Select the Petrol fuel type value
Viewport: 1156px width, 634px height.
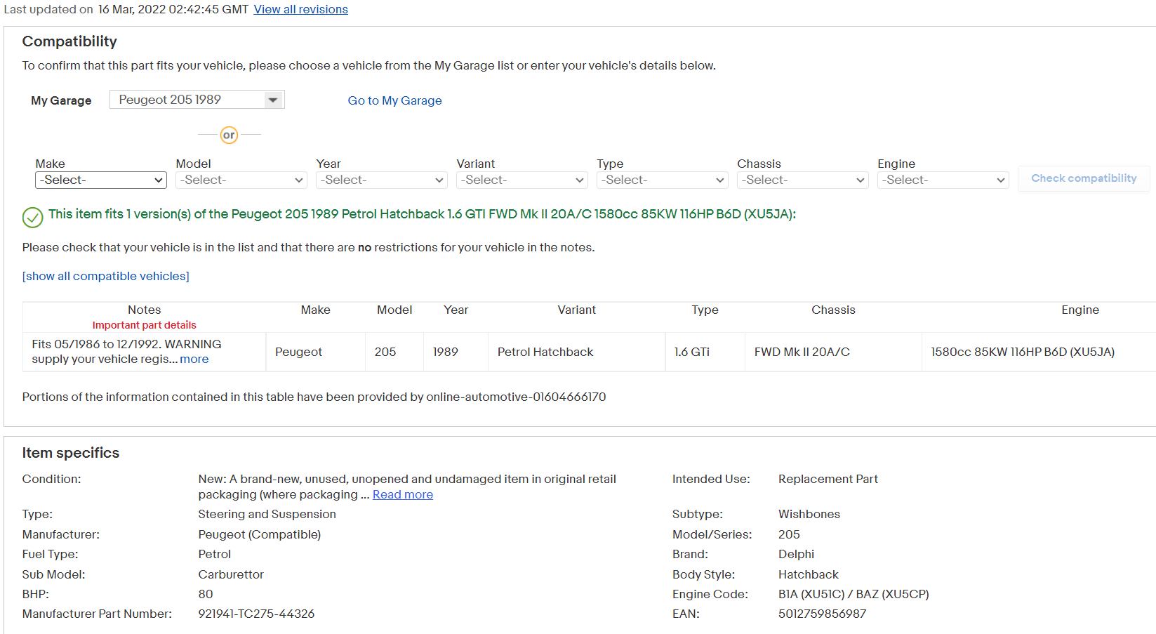215,554
